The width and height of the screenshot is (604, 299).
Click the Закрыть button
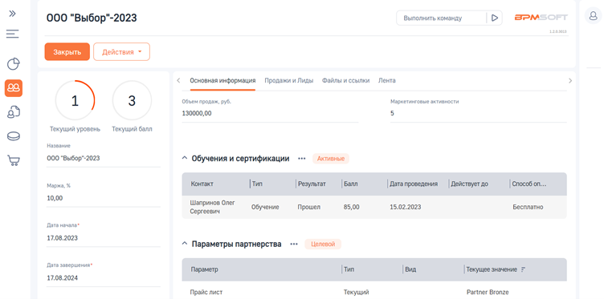(x=67, y=52)
